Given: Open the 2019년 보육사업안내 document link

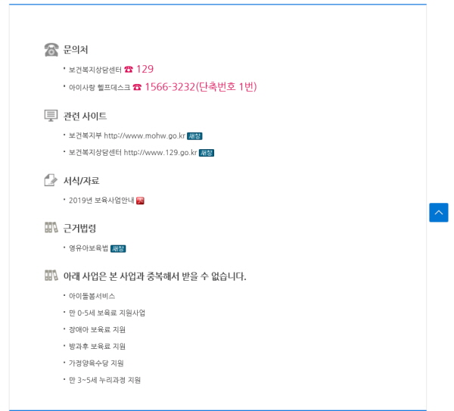Looking at the screenshot, I should click(101, 200).
